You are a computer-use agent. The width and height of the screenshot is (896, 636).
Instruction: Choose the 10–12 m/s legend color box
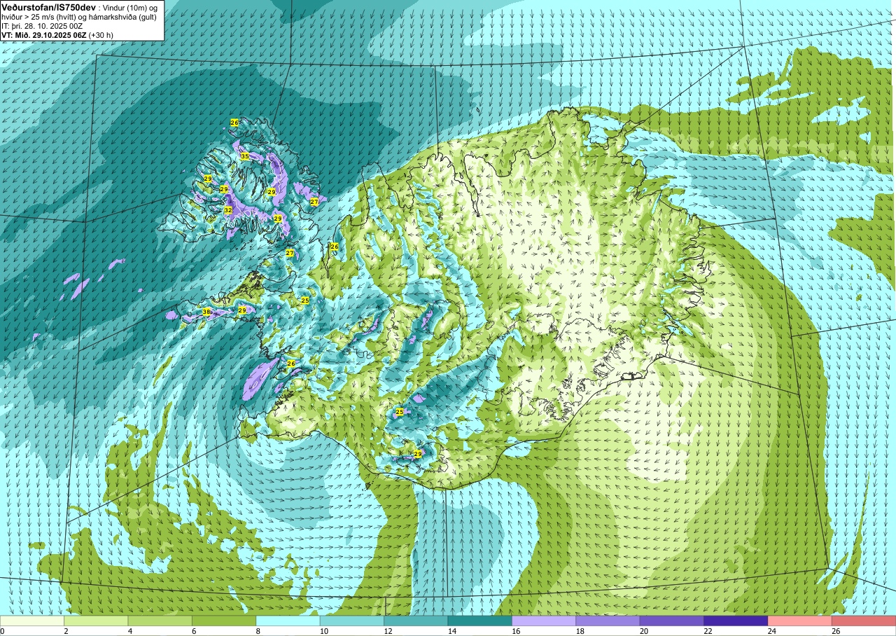(352, 621)
